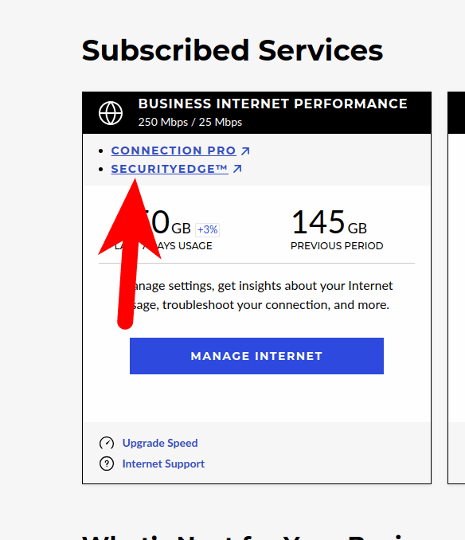Click the Previous Period label
Screen dimensions: 465x540
tap(337, 246)
